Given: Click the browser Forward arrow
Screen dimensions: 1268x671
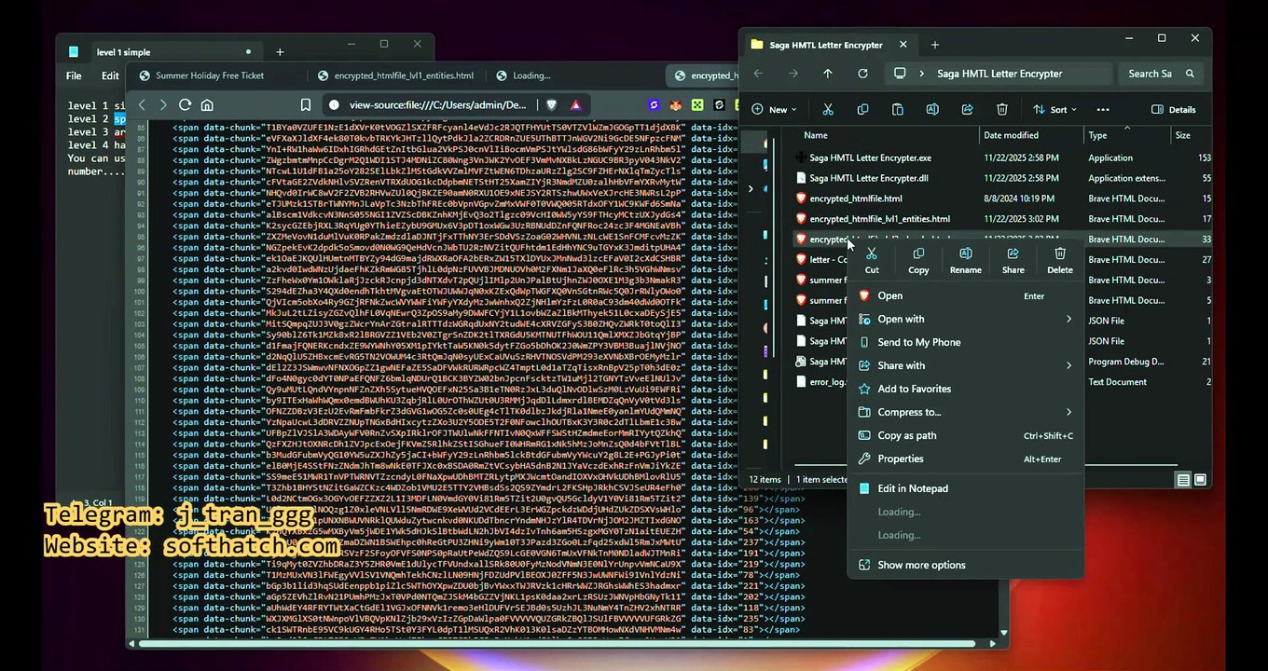Looking at the screenshot, I should coord(163,105).
